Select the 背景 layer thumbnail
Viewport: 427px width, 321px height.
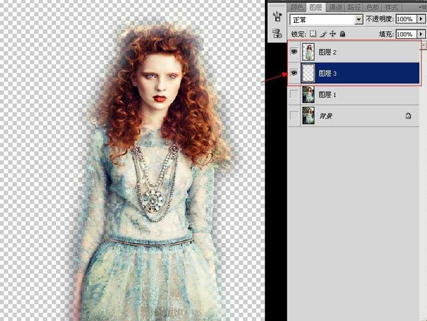click(x=308, y=116)
